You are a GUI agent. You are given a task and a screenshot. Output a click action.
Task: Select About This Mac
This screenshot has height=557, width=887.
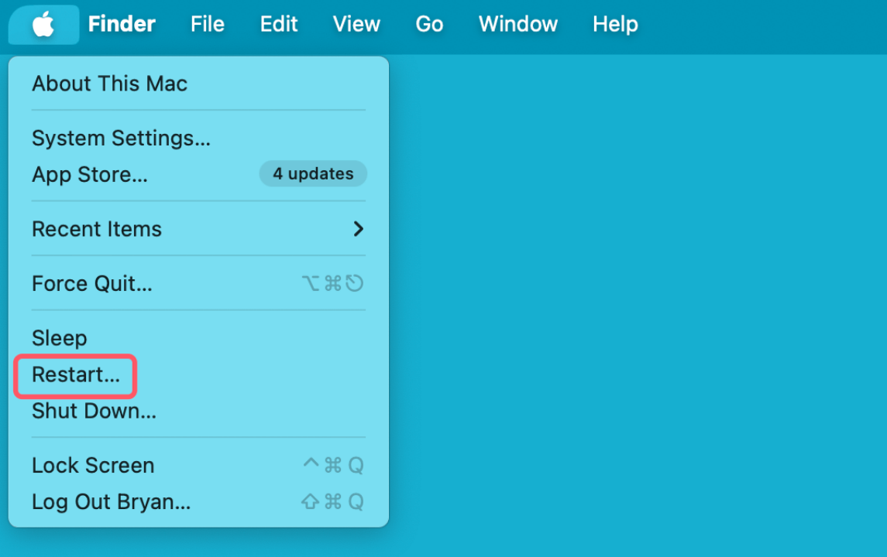109,84
